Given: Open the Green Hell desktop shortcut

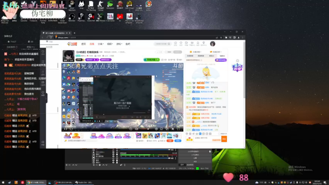Looking at the screenshot, I should click(91, 17).
